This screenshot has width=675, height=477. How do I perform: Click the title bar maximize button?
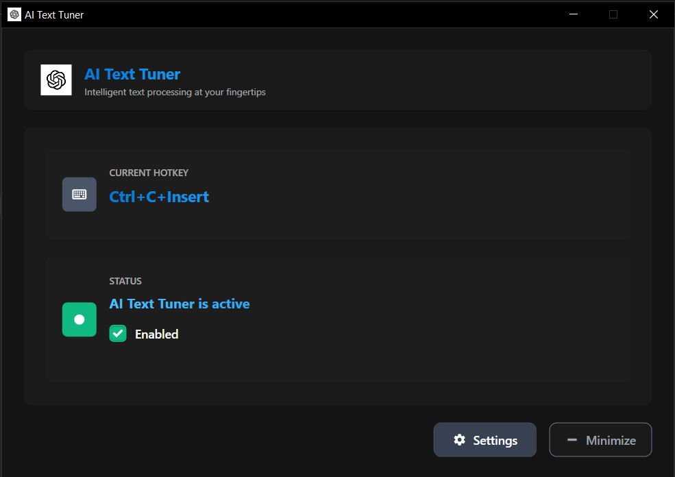click(613, 14)
